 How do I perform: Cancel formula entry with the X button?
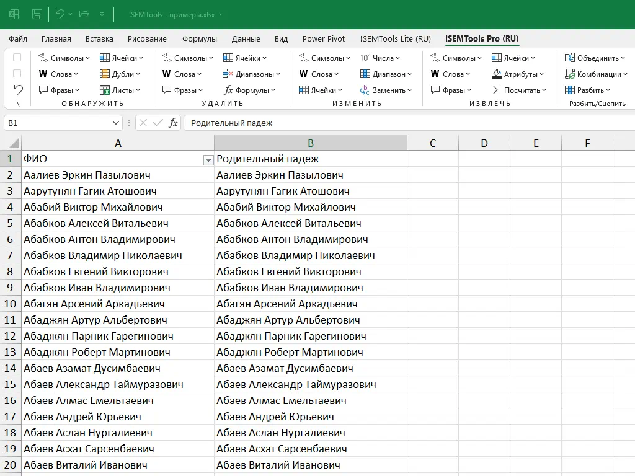(x=143, y=123)
